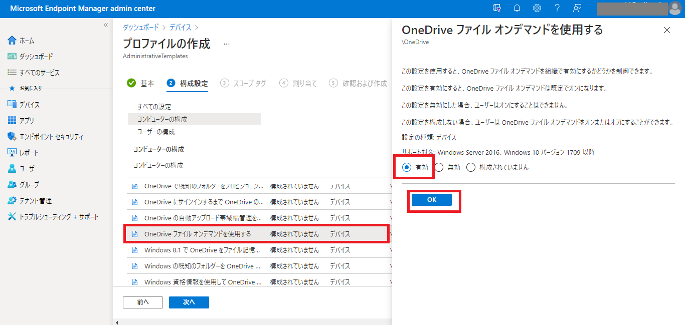Select すべての設定 in the settings tree

[x=154, y=107]
